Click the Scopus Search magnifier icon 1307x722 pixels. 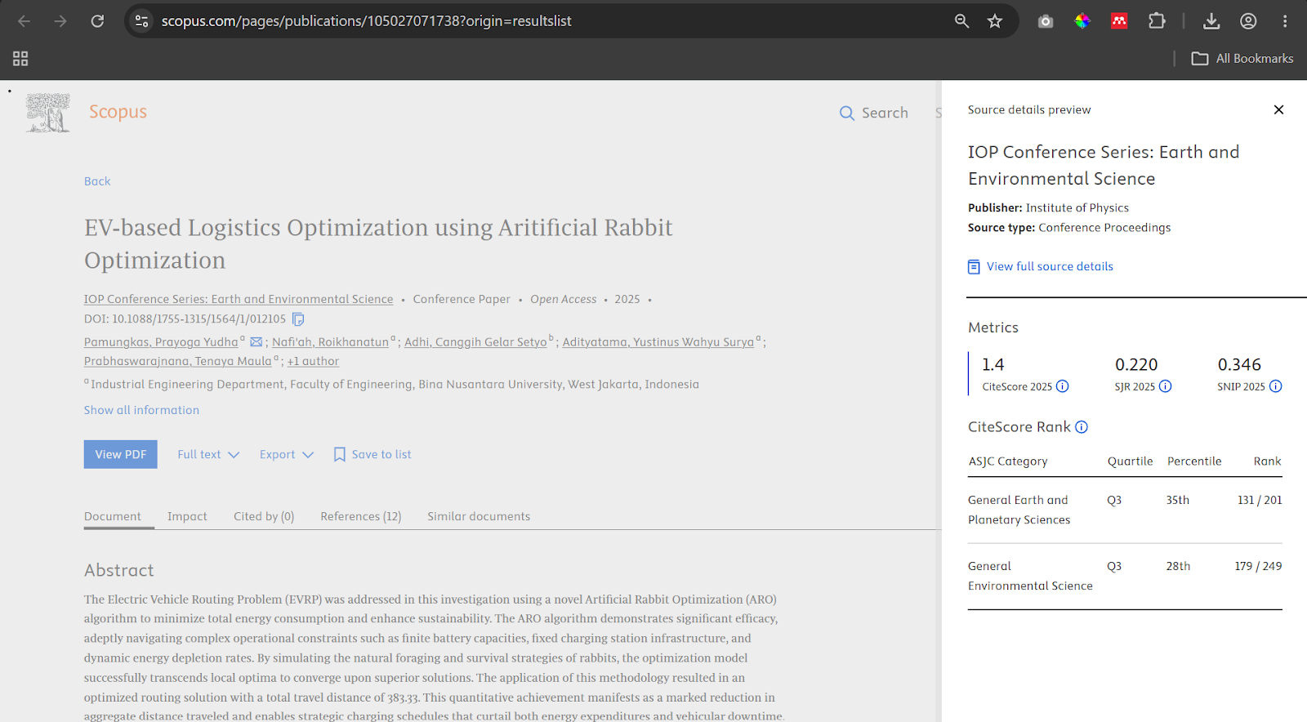coord(847,113)
